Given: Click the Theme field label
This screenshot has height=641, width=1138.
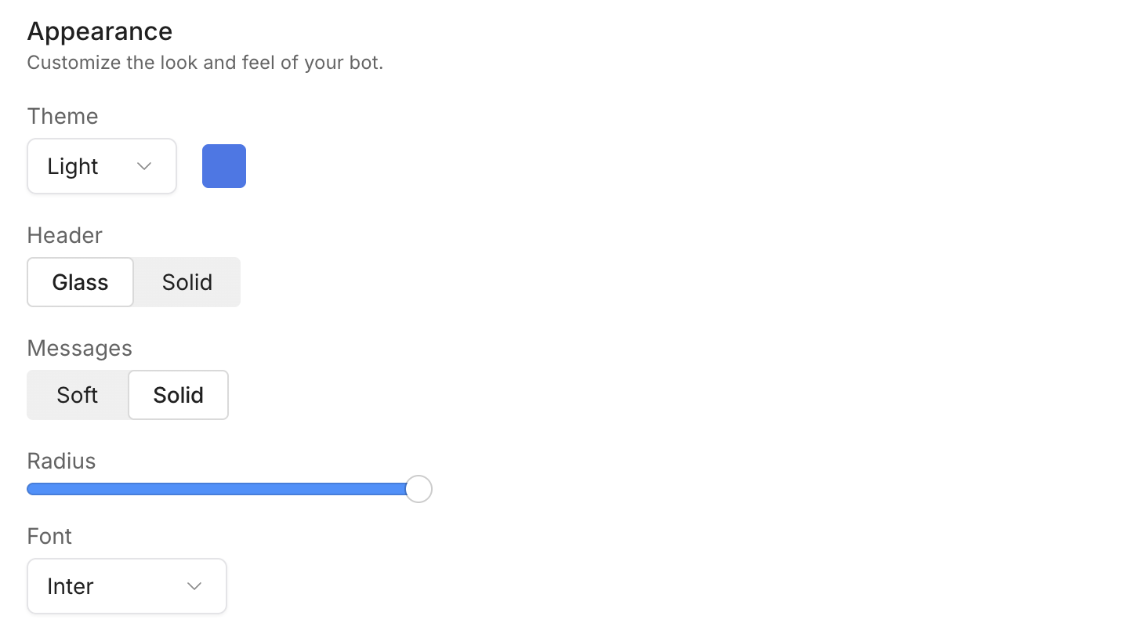Looking at the screenshot, I should point(63,116).
